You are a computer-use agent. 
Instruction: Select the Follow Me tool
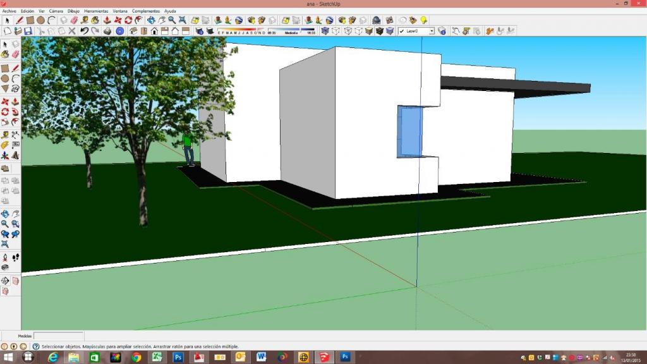tap(15, 112)
